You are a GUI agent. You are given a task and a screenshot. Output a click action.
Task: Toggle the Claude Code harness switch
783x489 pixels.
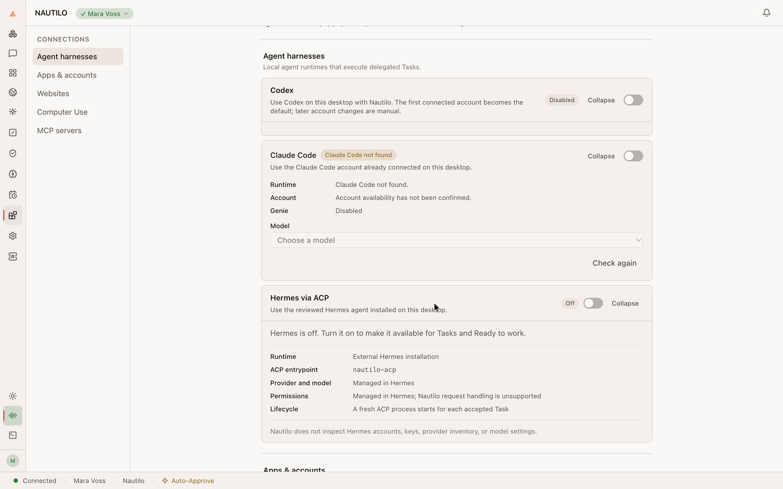[x=633, y=156]
